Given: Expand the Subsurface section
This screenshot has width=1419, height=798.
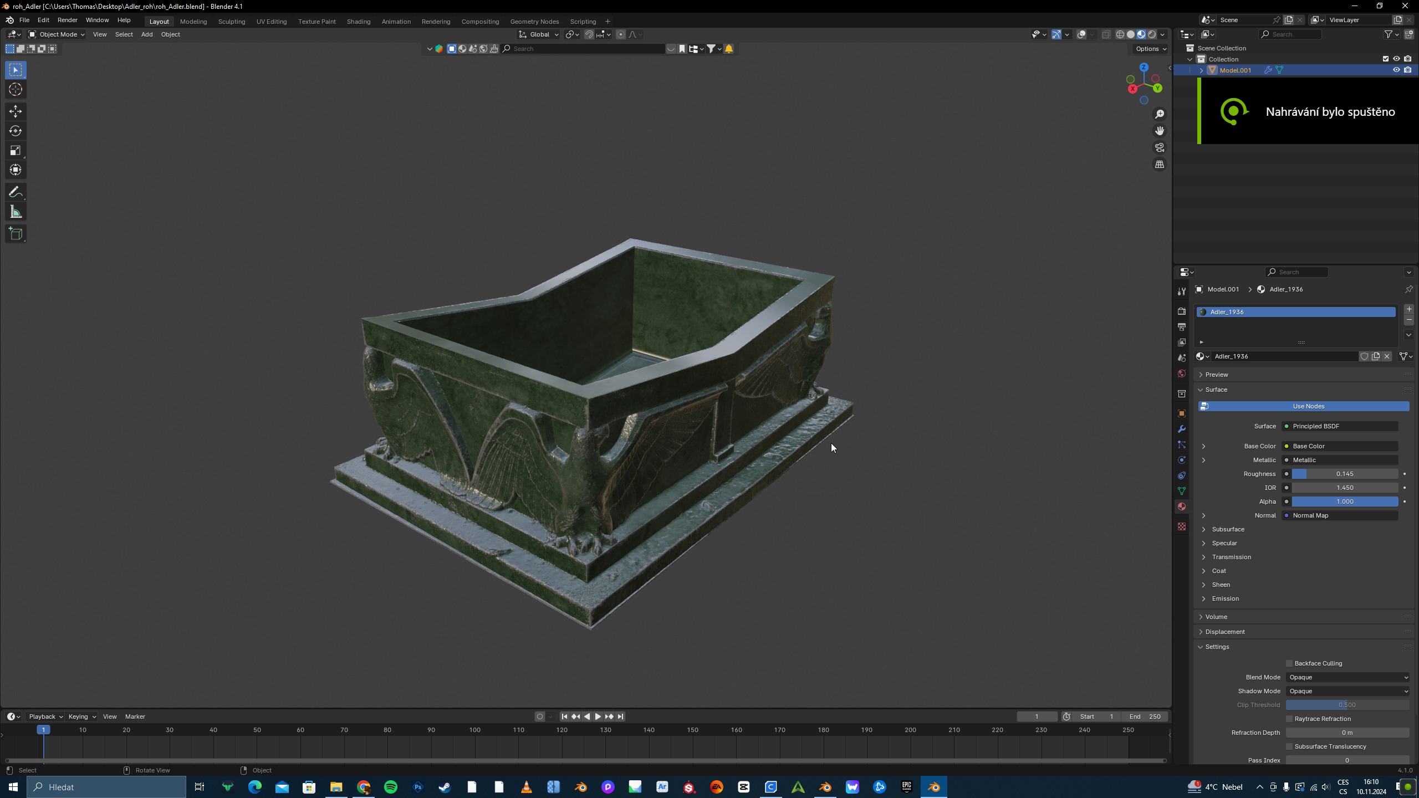Looking at the screenshot, I should pos(1227,529).
